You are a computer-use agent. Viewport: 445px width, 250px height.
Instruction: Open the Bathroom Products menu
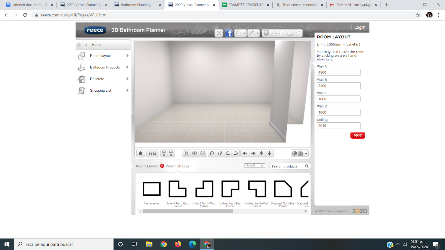105,67
